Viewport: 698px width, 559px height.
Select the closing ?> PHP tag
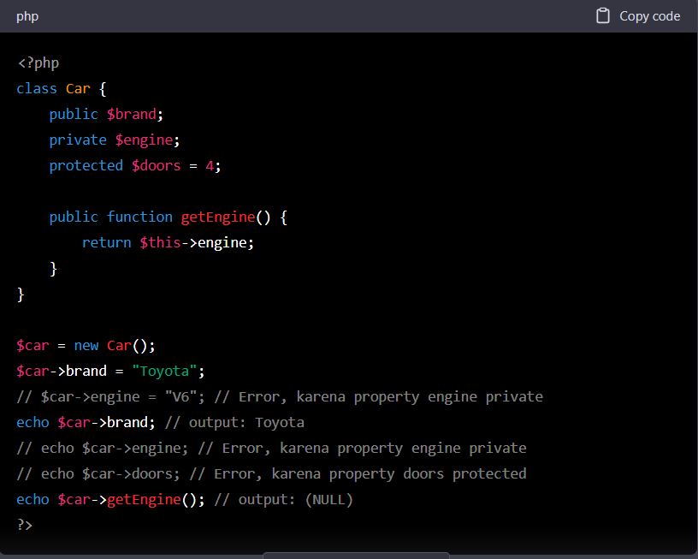tap(23, 525)
